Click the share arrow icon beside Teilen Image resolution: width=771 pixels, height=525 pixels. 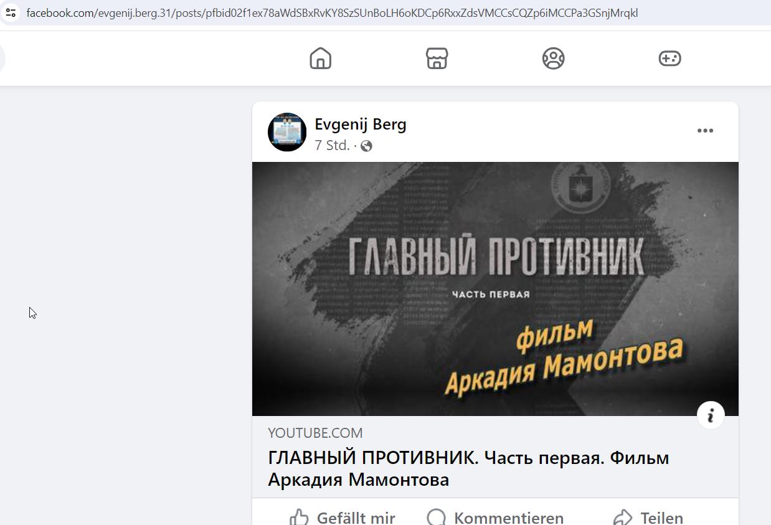tap(623, 518)
